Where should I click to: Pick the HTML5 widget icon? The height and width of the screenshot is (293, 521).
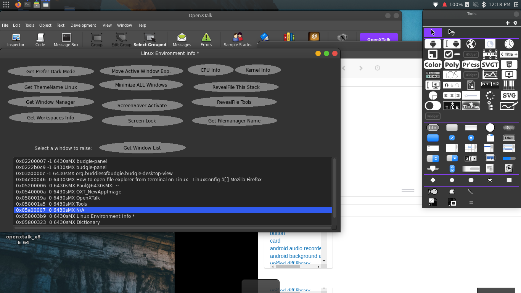coord(509,64)
